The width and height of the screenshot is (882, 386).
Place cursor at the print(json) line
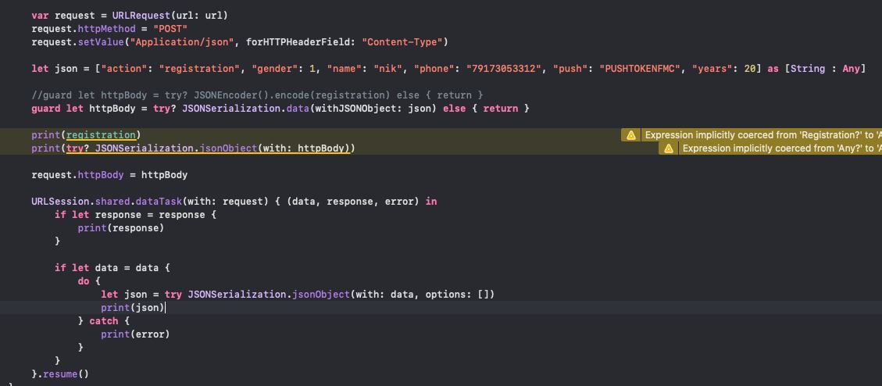pos(134,308)
